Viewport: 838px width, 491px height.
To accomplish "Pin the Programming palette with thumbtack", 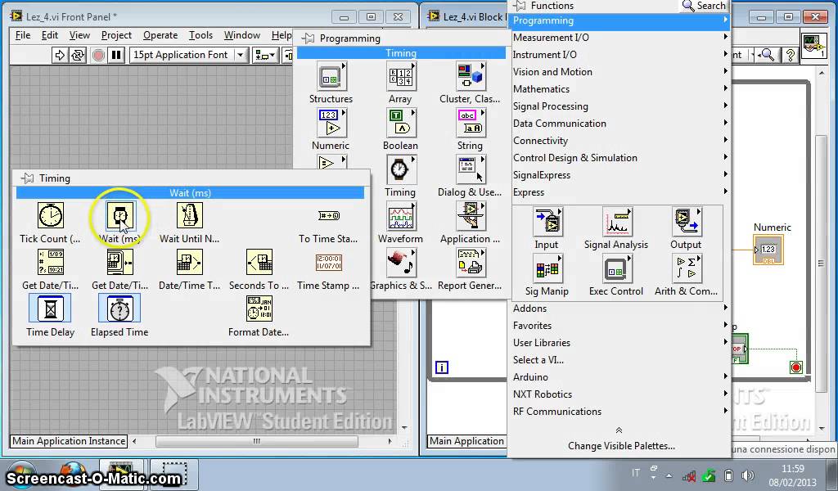I will coord(308,38).
